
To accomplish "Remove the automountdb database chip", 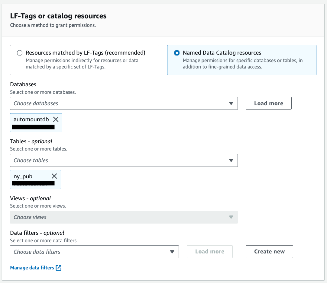I will tap(56, 119).
